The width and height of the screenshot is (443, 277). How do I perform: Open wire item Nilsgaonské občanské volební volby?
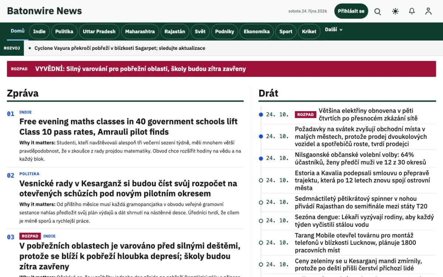[x=360, y=158]
